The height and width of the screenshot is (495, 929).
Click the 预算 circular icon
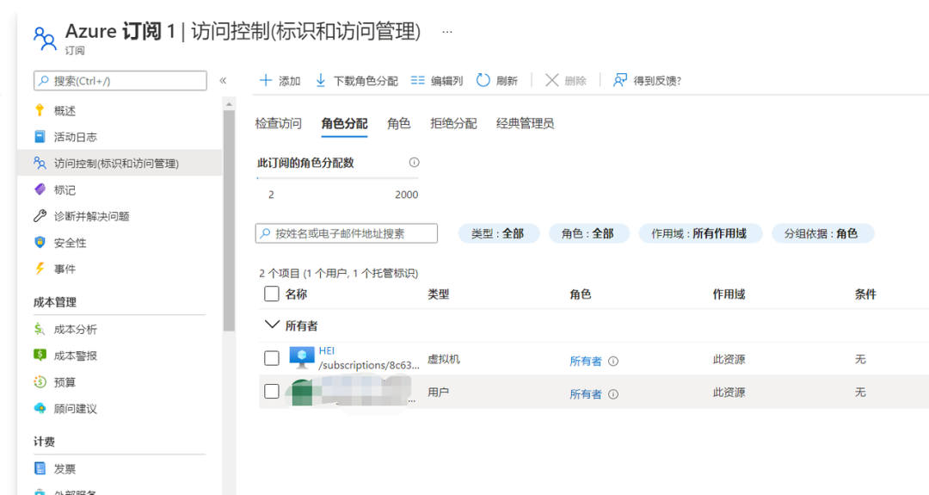40,381
